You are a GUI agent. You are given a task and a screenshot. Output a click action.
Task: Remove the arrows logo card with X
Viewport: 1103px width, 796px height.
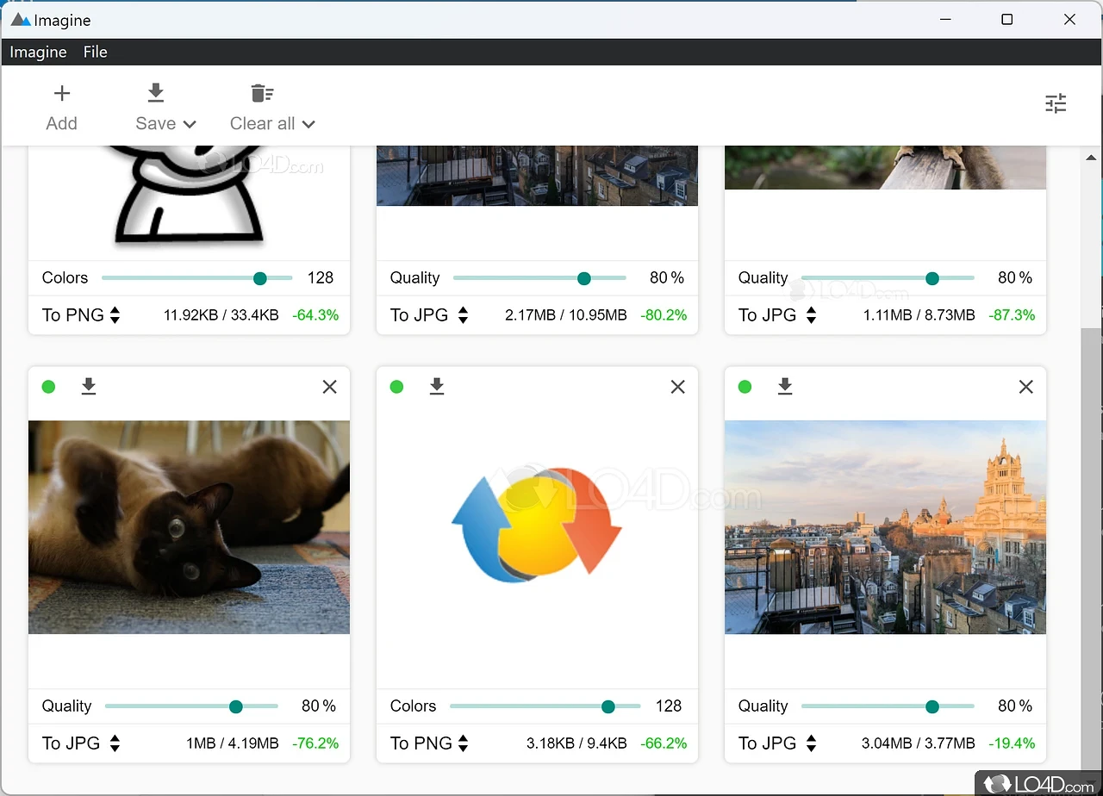click(x=677, y=387)
